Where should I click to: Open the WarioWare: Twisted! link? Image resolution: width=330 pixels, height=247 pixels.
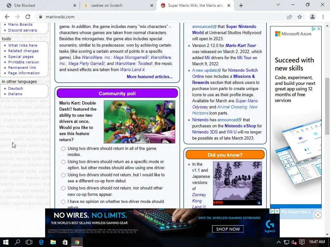pos(134,63)
